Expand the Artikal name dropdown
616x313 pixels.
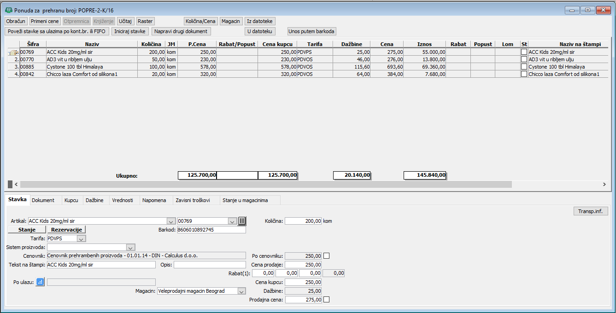click(x=171, y=221)
